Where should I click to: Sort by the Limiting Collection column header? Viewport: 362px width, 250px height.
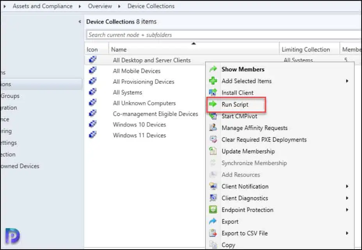309,50
